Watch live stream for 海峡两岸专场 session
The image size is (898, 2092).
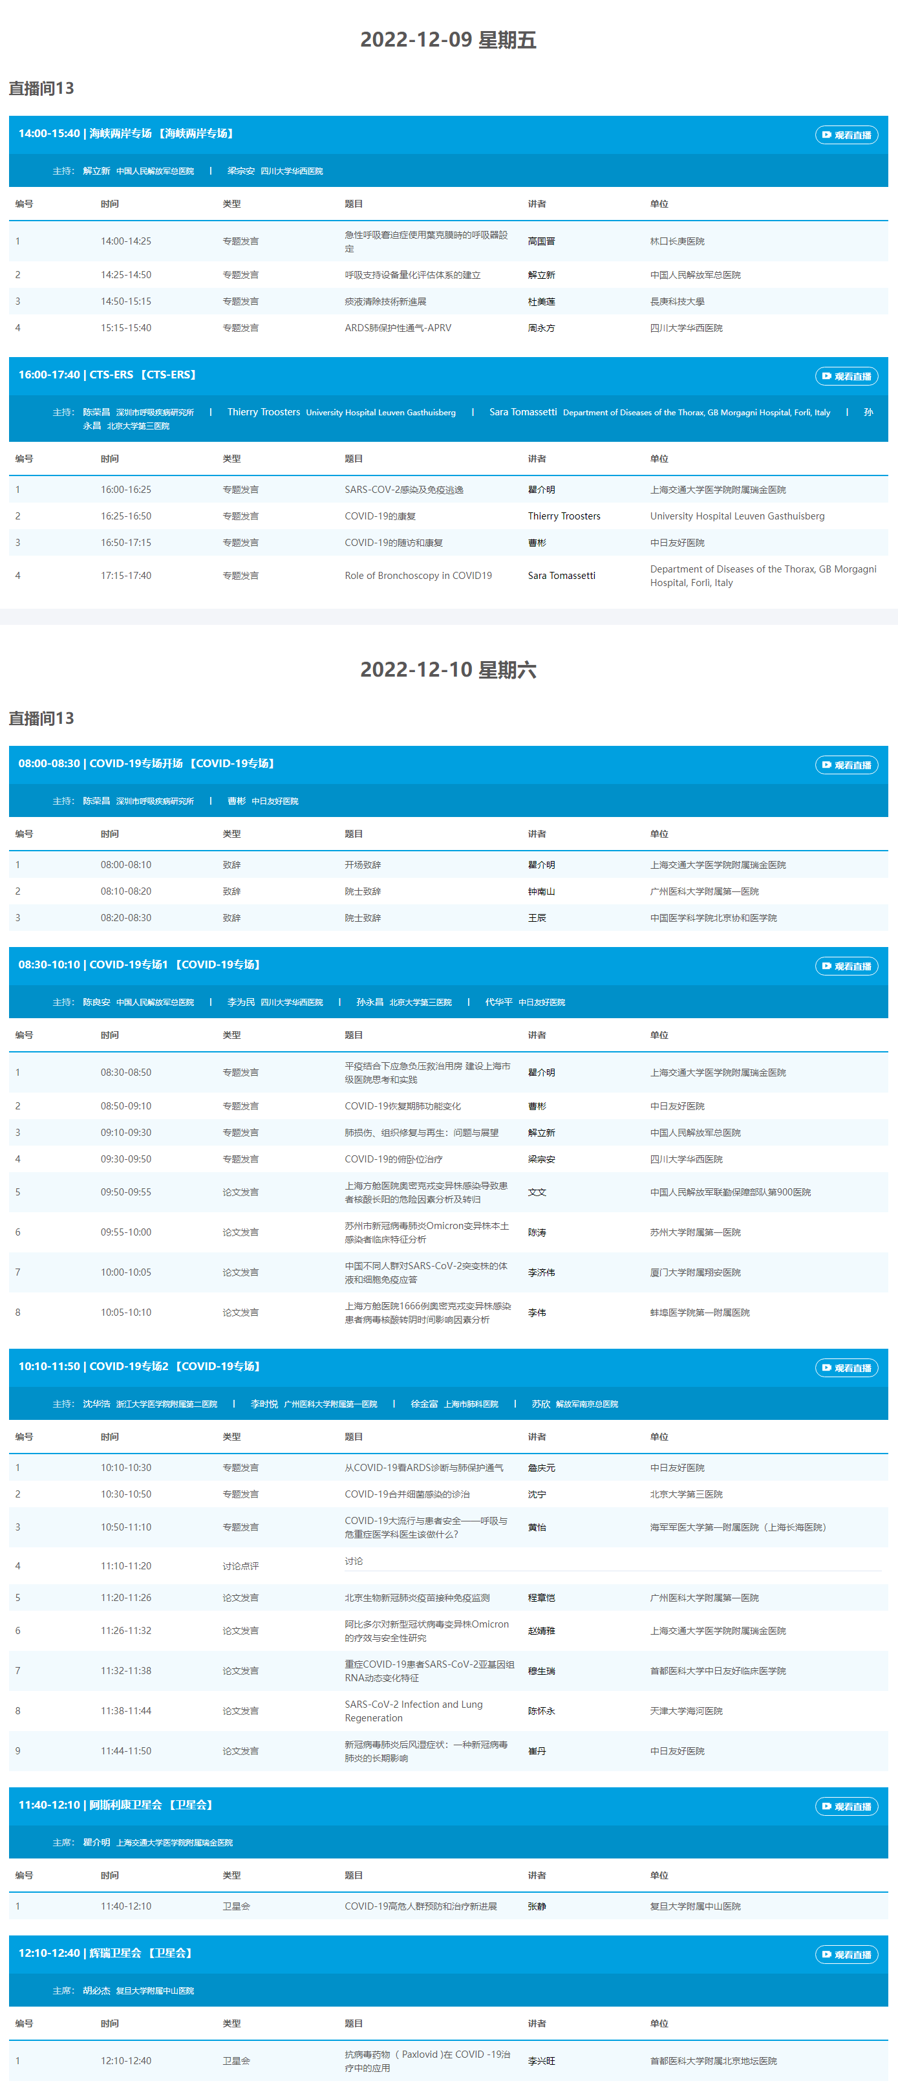click(846, 135)
